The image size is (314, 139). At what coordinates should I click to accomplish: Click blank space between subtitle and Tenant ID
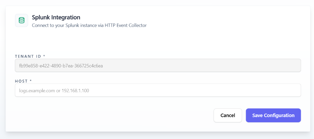coord(157,42)
